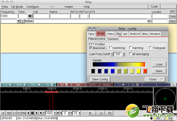This screenshot has width=177, height=121.
Task: Increase Low Freq Cutoff with right arrow
Action: pos(124,54)
